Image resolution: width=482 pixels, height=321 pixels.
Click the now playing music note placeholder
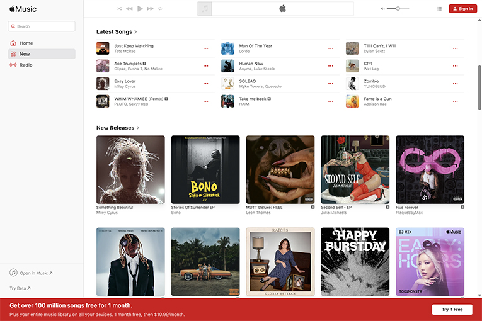click(205, 9)
